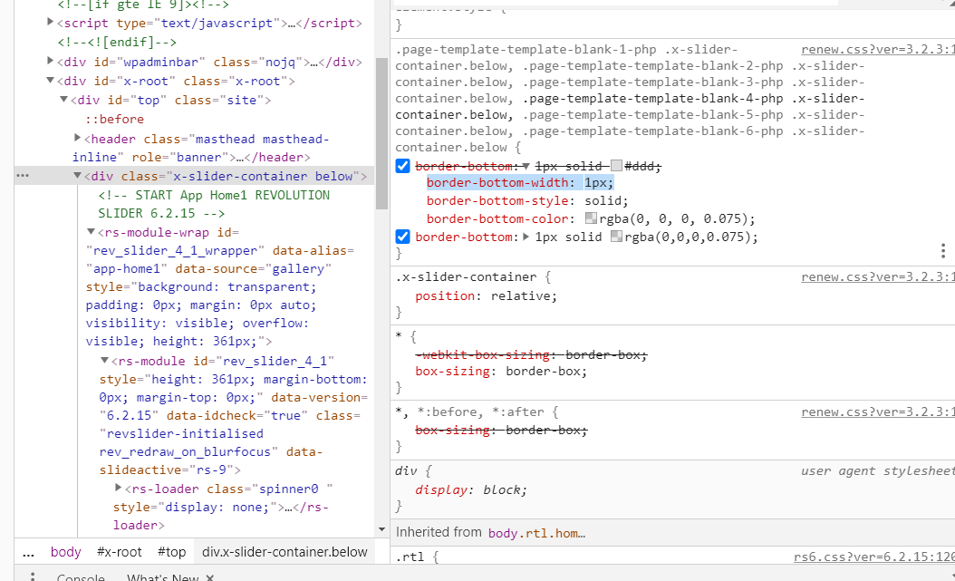This screenshot has width=955, height=581.
Task: Switch to the Console drawer tab
Action: pos(81,577)
